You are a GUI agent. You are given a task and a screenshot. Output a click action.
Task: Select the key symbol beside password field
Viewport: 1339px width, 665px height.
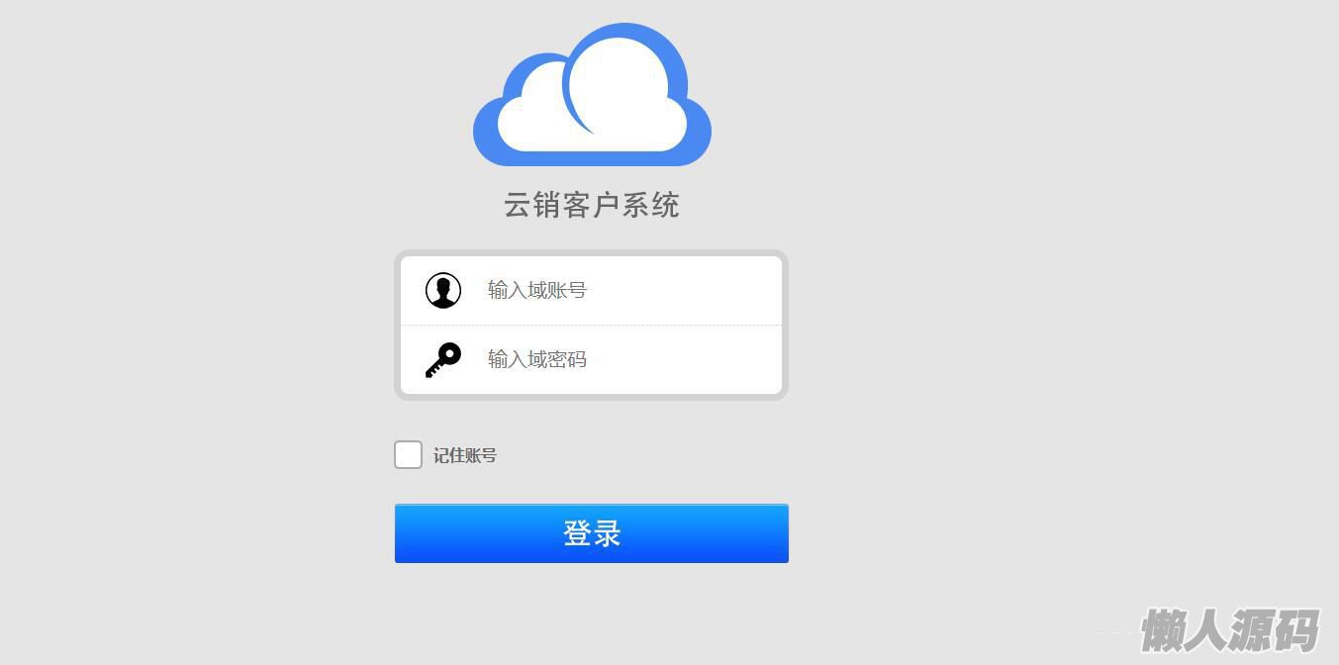(443, 360)
